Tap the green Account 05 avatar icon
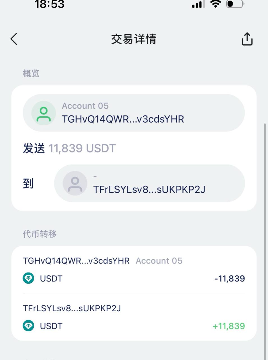This screenshot has height=360, width=268. click(43, 113)
